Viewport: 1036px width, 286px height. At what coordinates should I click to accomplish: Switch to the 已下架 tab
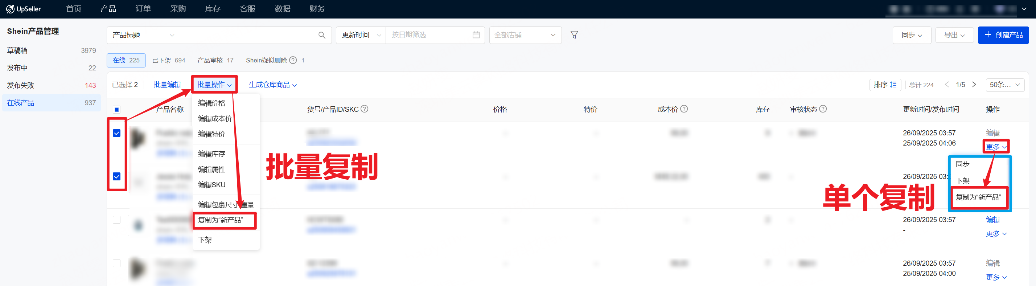click(x=168, y=60)
